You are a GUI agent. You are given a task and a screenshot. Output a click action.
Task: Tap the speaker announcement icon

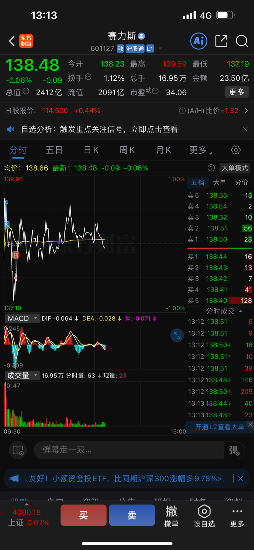(11, 129)
